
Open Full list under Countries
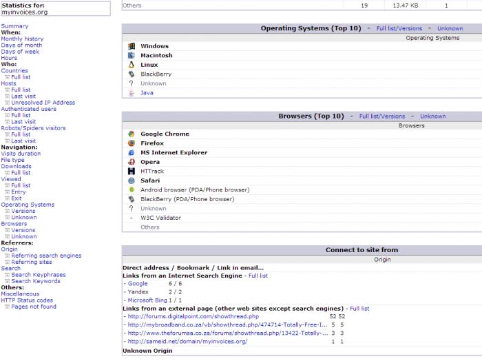pyautogui.click(x=21, y=77)
